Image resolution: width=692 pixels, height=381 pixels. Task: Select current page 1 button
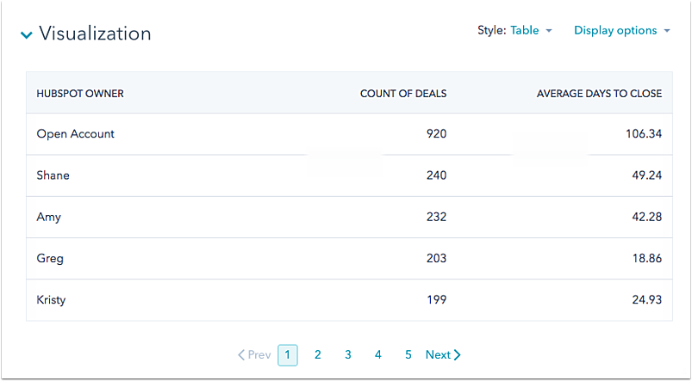point(288,354)
